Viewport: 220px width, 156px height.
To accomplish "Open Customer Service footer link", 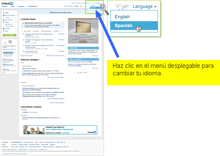I will pos(17,142).
